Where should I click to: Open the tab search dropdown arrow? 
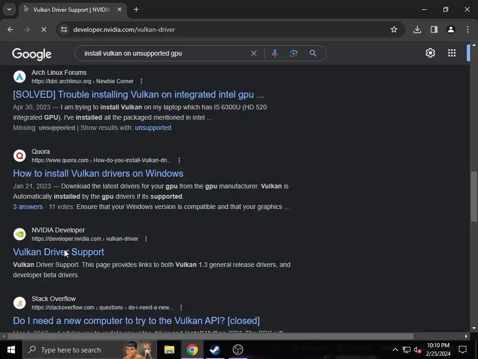tap(9, 9)
